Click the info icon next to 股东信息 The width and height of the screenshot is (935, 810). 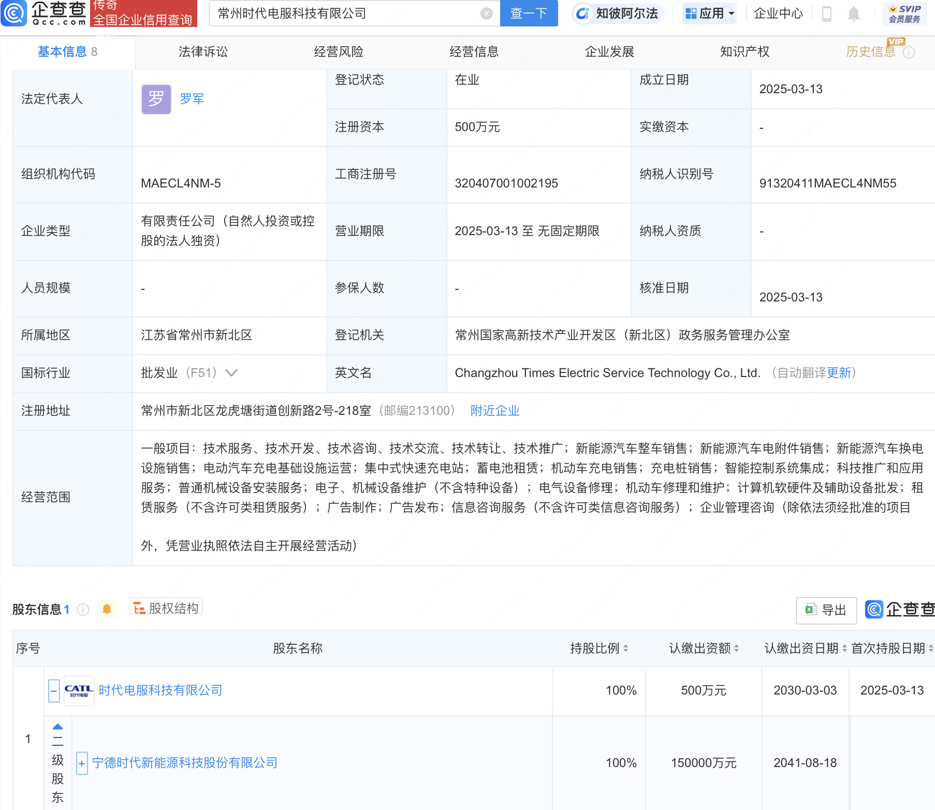(x=83, y=610)
